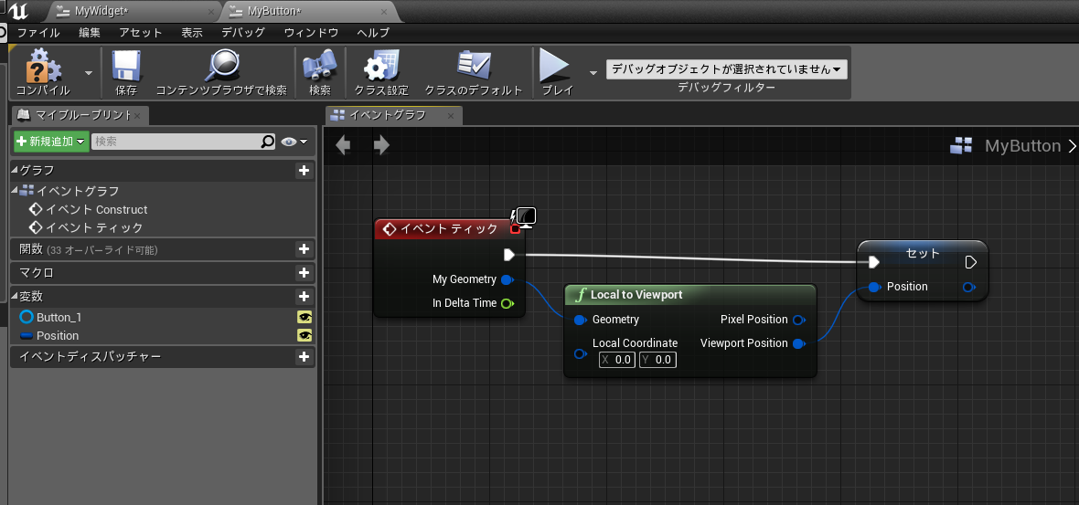This screenshot has width=1079, height=505.
Task: Open the Help (ヘルプ) menu
Action: tap(373, 33)
